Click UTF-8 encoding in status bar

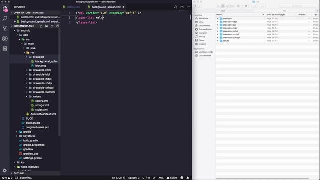coord(146,178)
